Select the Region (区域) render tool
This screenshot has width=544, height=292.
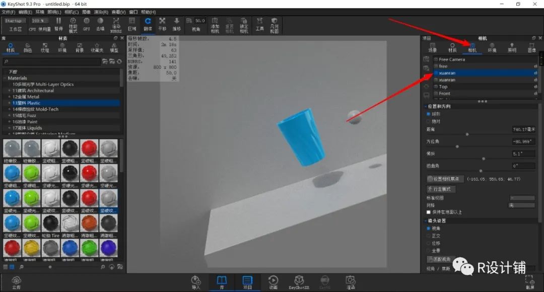pos(132,25)
